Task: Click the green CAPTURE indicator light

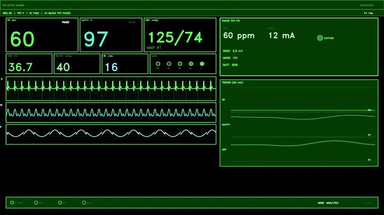Action: click(320, 38)
